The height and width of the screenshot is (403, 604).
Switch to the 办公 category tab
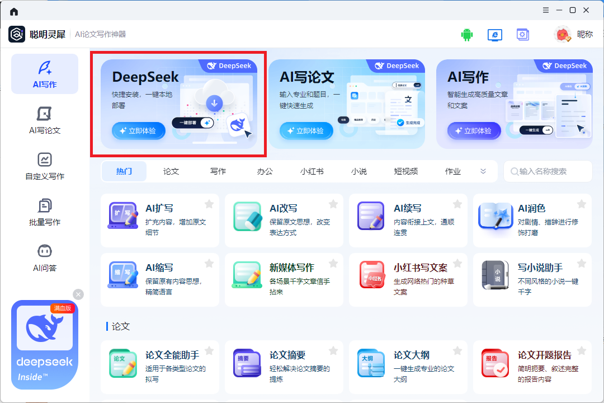coord(265,171)
